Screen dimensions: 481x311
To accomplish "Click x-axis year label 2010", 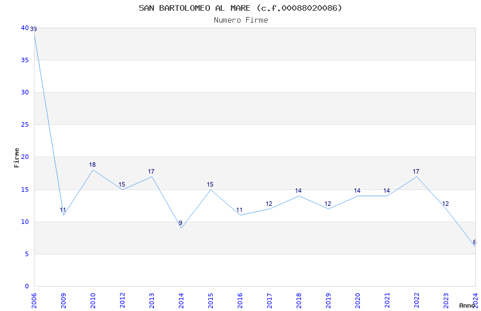I will 93,301.
